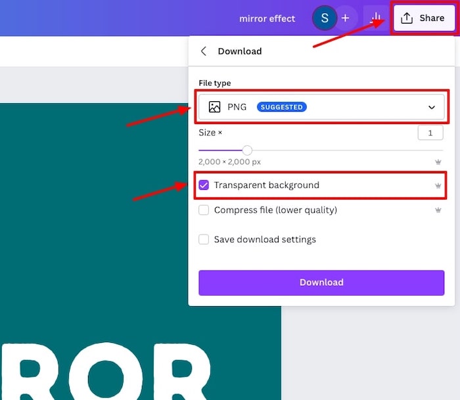Image resolution: width=460 pixels, height=400 pixels.
Task: Enable Compress file (lower quality) checkbox
Action: tap(204, 210)
